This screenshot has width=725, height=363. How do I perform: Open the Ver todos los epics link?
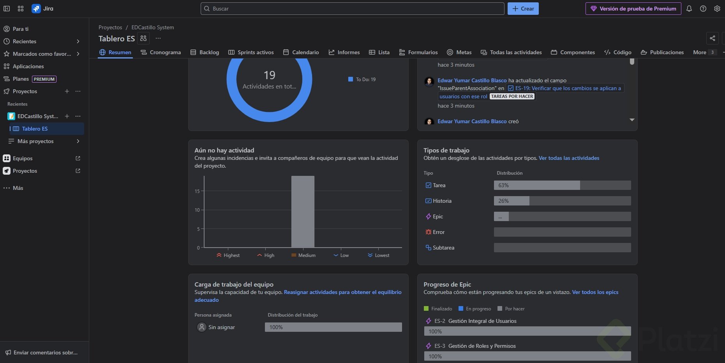pos(595,292)
